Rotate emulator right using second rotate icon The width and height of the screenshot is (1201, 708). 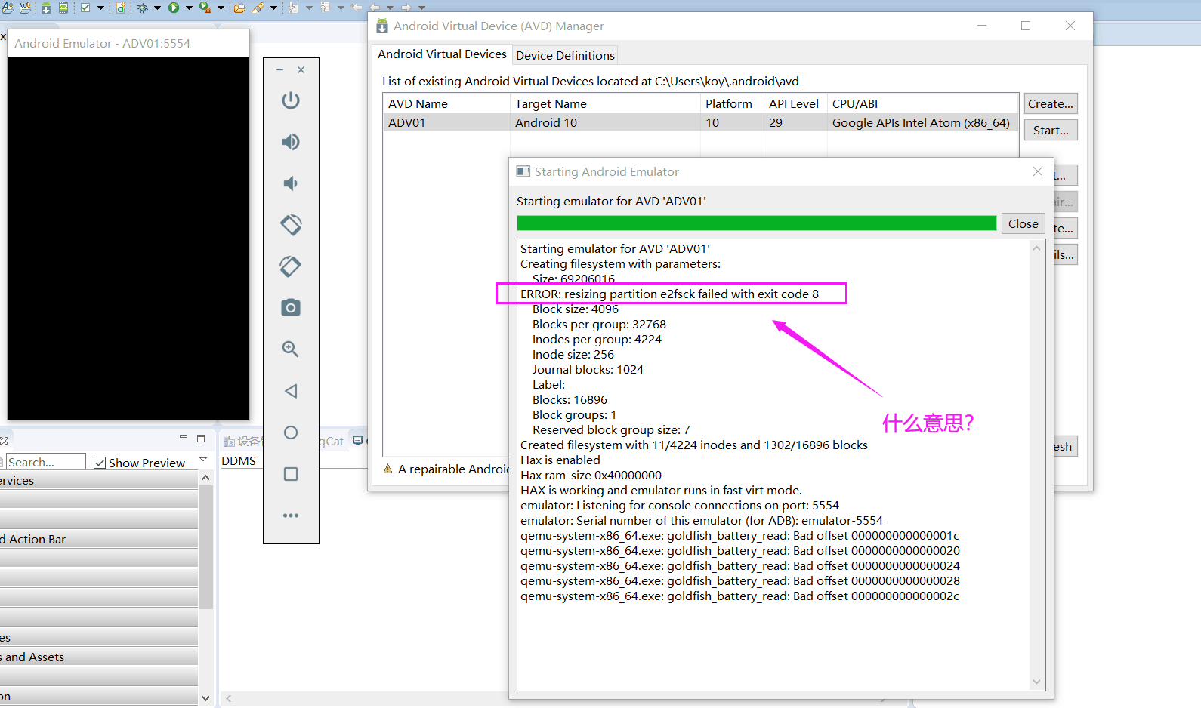(x=291, y=266)
